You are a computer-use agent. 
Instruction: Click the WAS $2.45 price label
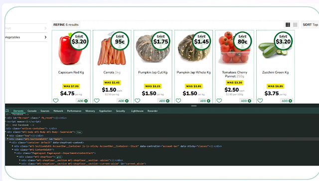coord(112,82)
